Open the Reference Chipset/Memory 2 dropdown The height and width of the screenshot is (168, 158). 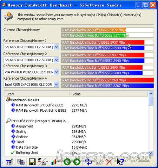coord(56,60)
